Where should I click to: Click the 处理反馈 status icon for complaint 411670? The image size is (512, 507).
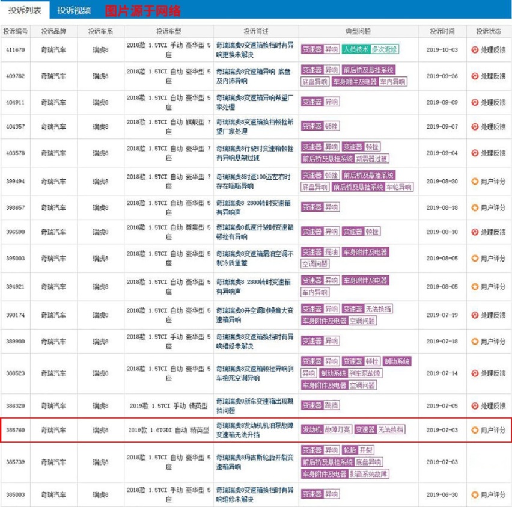(x=475, y=50)
